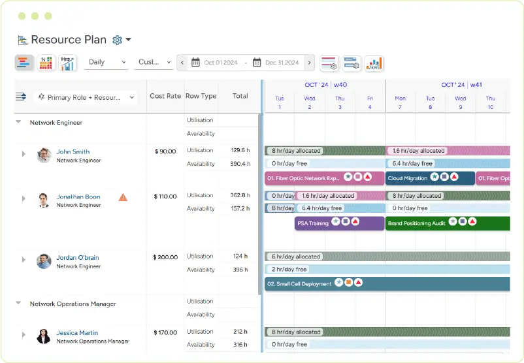Open the blue bar settings icon
Viewport: 524px width, 363px height.
(352, 63)
